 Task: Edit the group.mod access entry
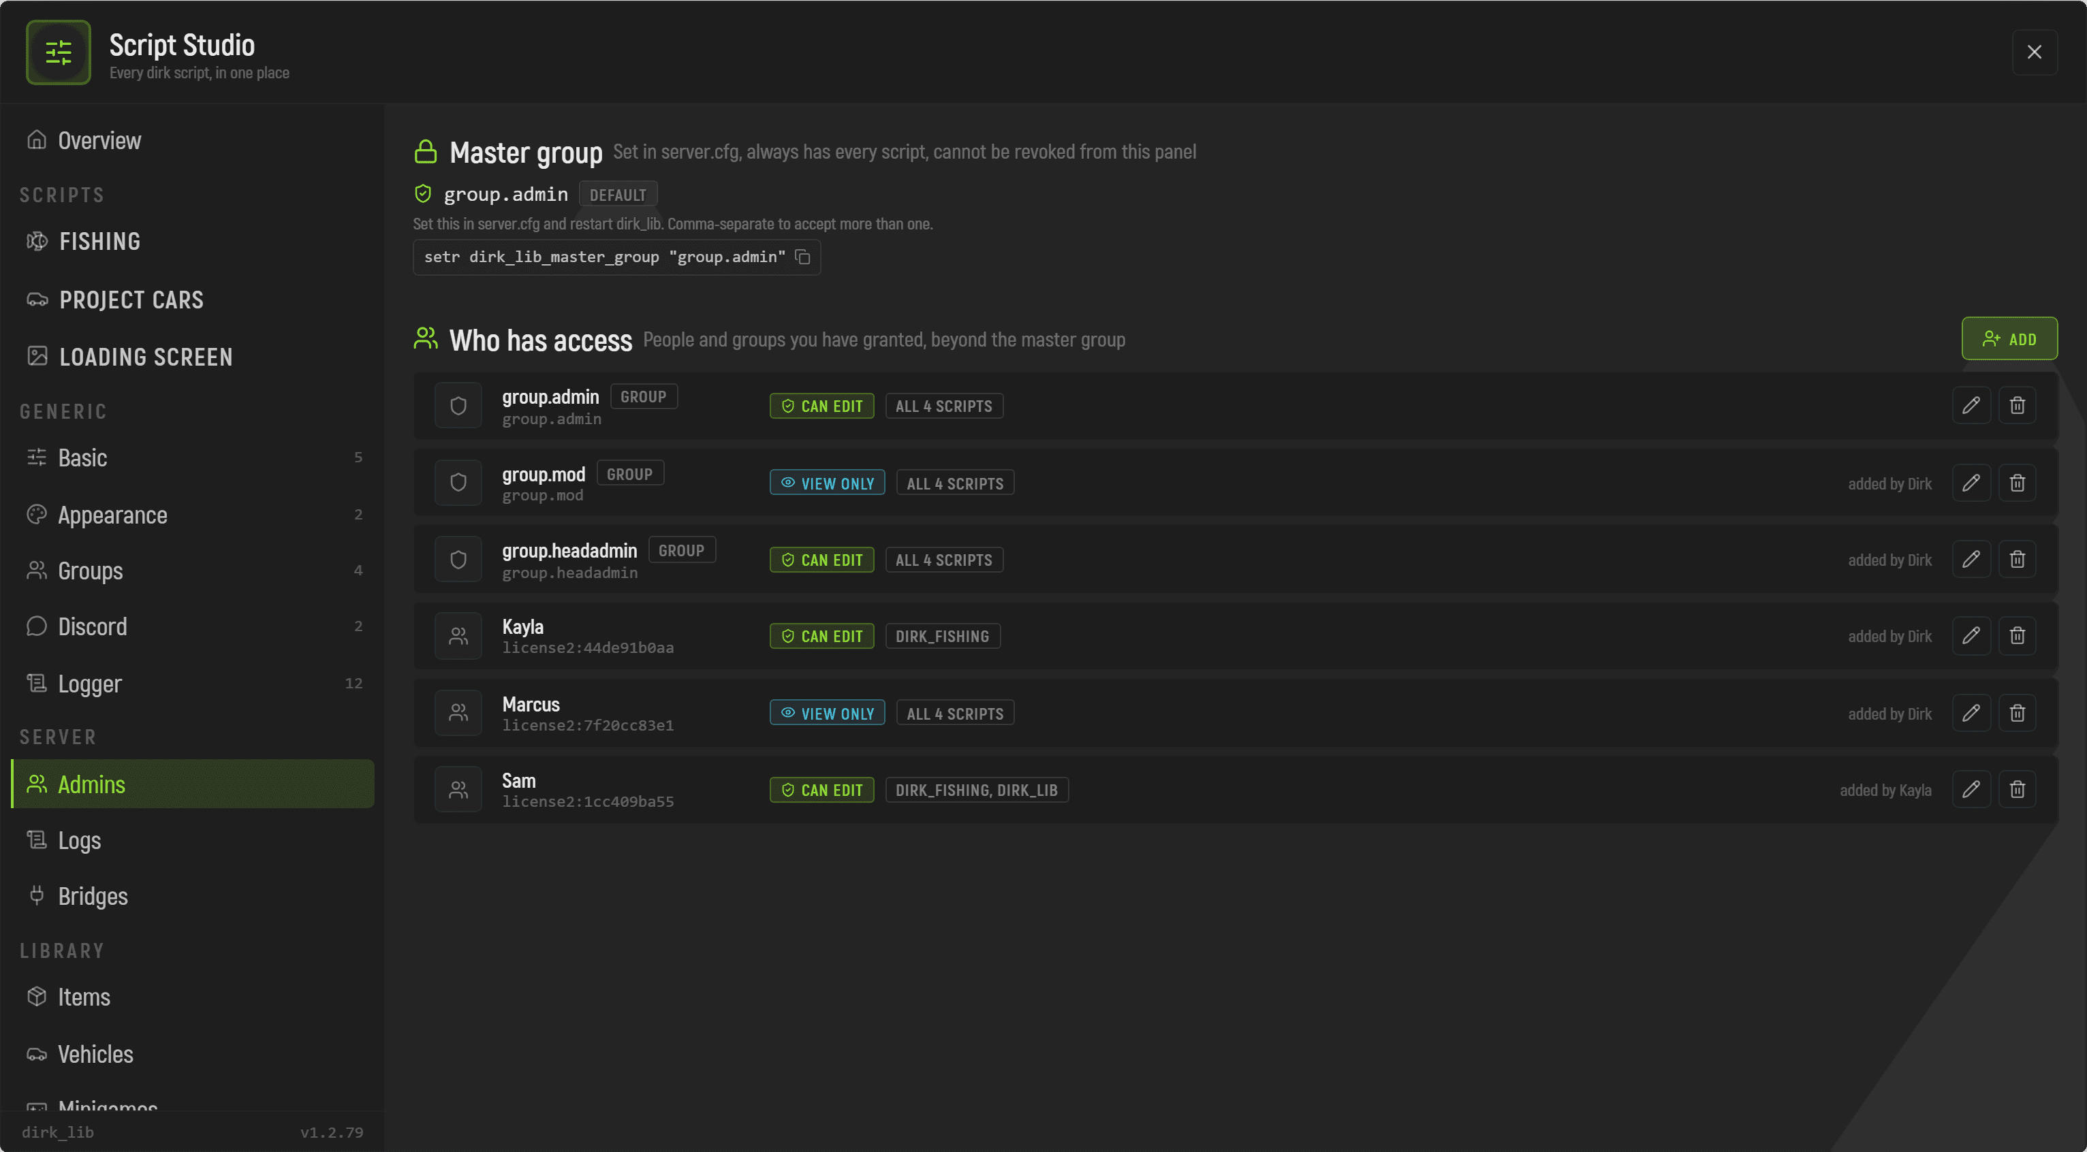[1971, 483]
